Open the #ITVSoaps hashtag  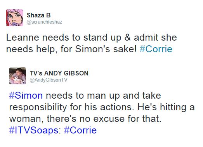click(x=34, y=130)
